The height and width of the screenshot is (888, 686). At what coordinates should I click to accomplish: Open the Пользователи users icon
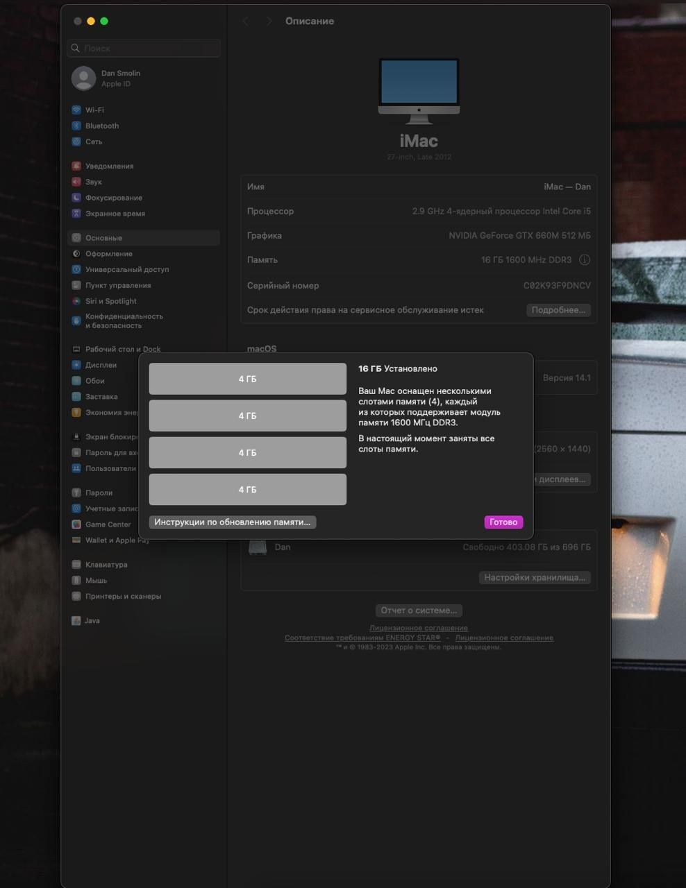click(x=76, y=468)
